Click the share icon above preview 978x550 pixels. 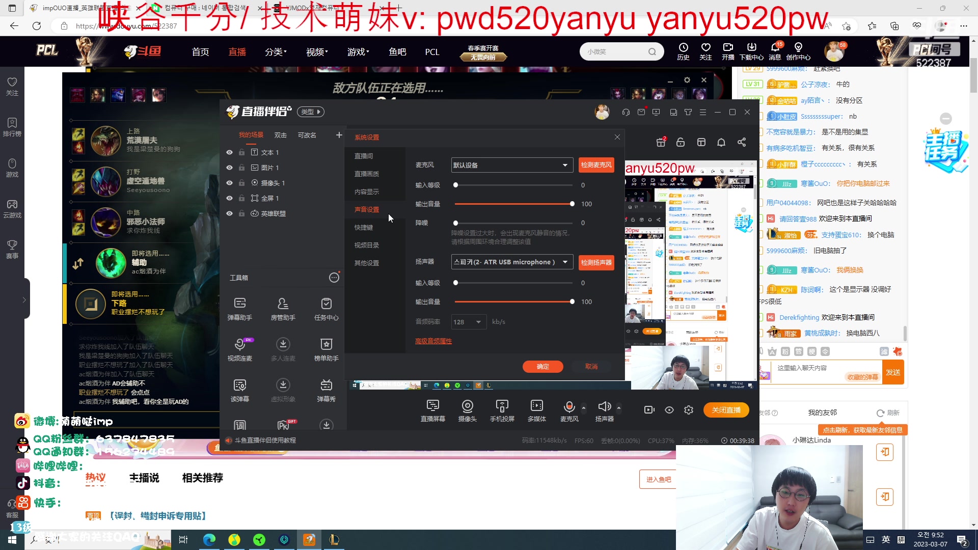click(742, 142)
